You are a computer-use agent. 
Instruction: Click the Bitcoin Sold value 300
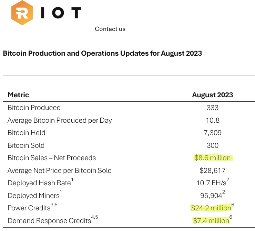pyautogui.click(x=213, y=145)
